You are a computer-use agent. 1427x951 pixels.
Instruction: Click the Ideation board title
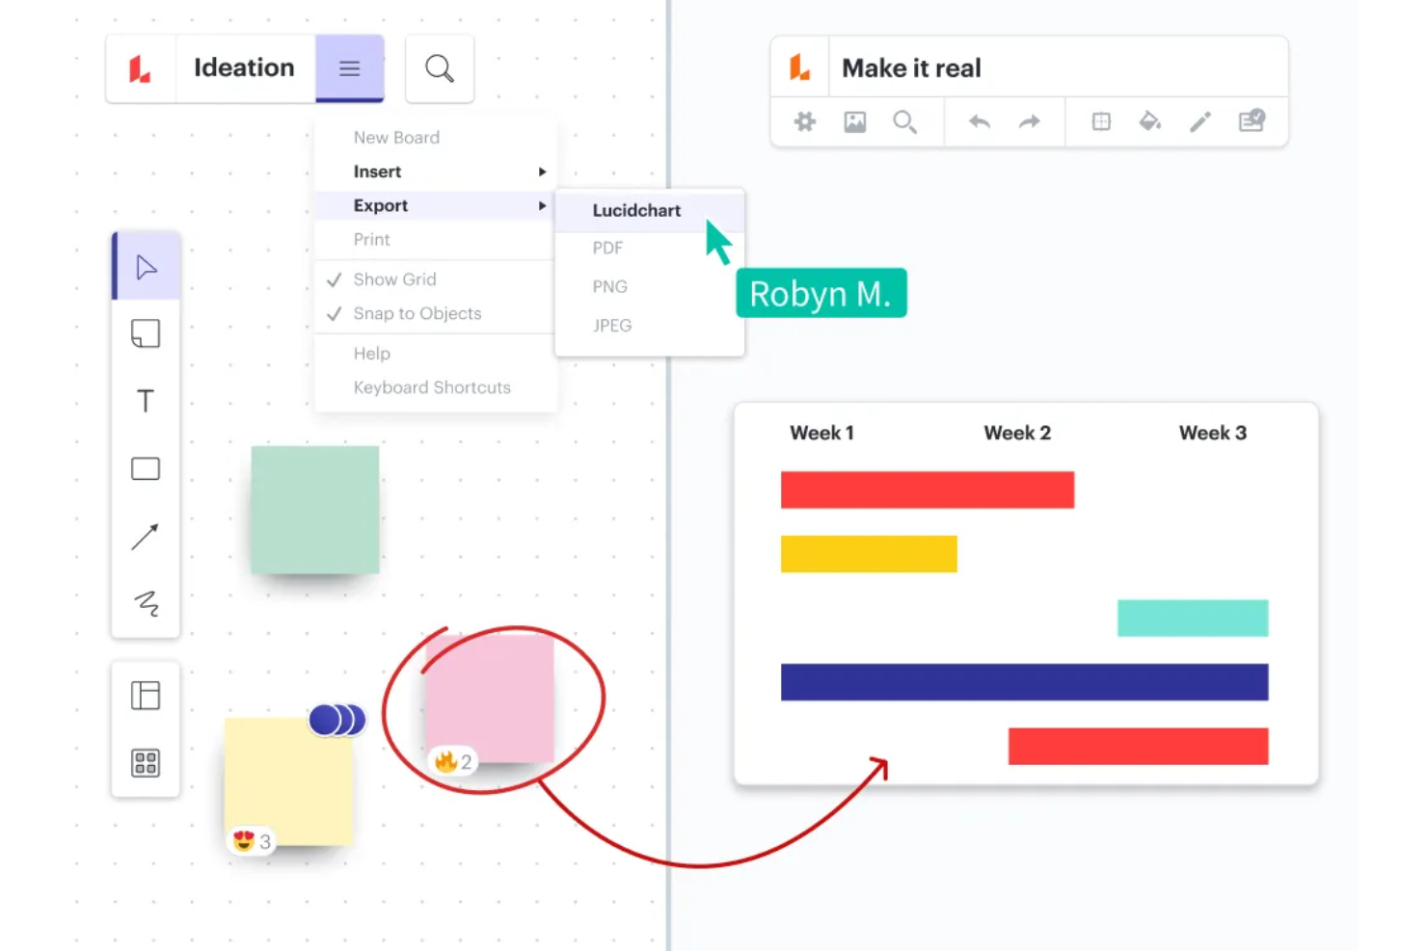pyautogui.click(x=244, y=67)
